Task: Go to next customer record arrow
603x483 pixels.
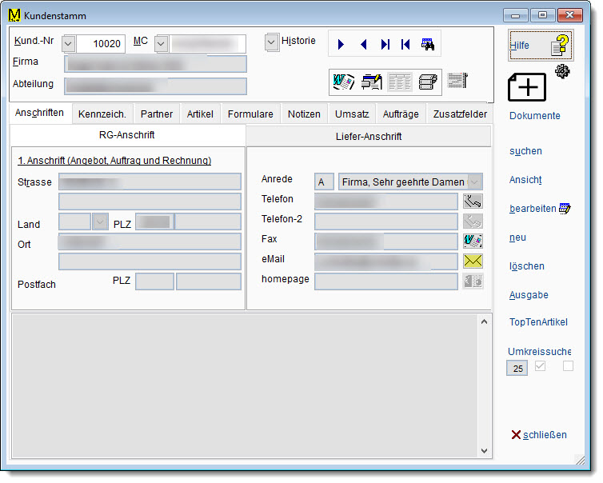Action: (341, 45)
